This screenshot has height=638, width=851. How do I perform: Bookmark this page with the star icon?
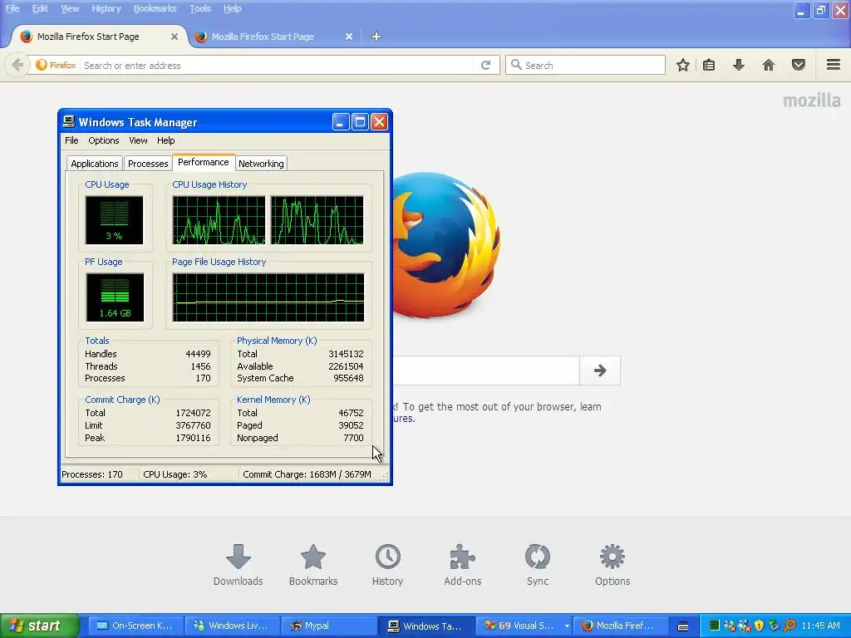click(683, 65)
